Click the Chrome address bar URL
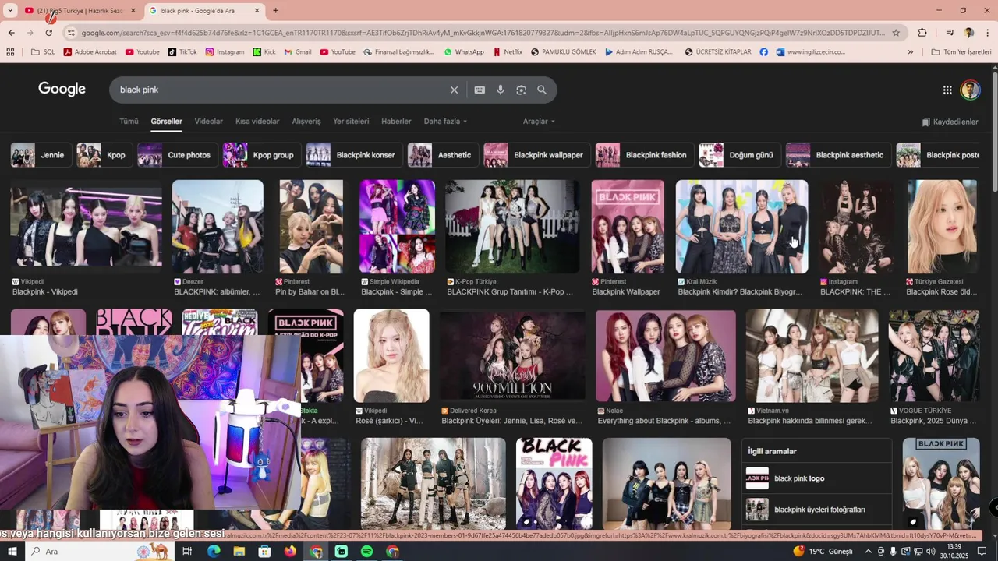Image resolution: width=998 pixels, height=561 pixels. coord(483,33)
